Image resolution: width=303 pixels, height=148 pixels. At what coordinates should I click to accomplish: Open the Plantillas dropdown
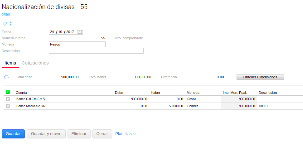tap(125, 134)
